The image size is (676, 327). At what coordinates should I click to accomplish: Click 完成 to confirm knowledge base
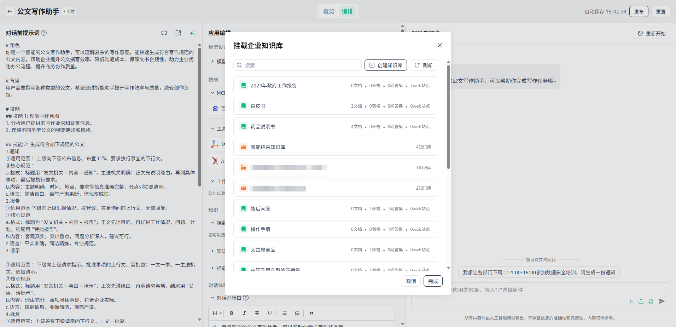433,281
